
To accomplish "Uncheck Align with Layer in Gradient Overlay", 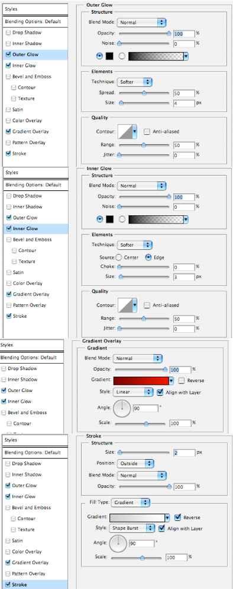I will click(159, 392).
